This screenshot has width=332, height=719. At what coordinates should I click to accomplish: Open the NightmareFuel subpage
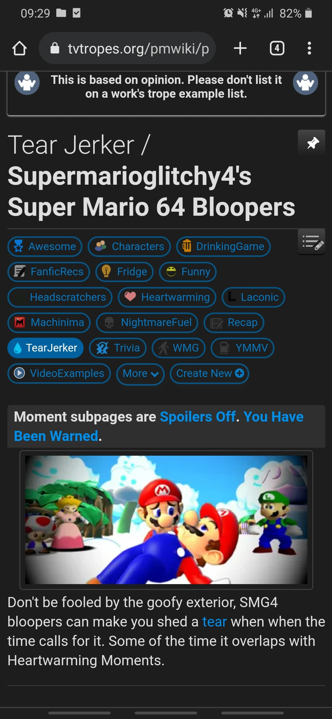click(147, 323)
